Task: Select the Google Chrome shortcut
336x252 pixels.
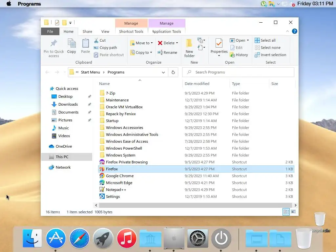Action: click(196, 176)
